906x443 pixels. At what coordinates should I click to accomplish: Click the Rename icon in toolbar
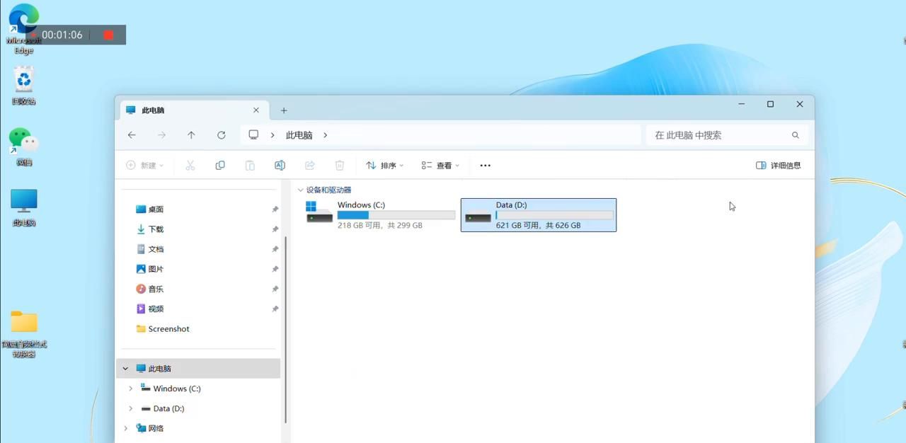280,166
